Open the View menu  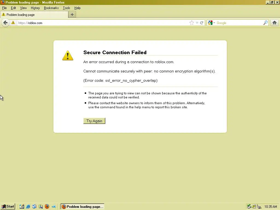tap(23, 8)
